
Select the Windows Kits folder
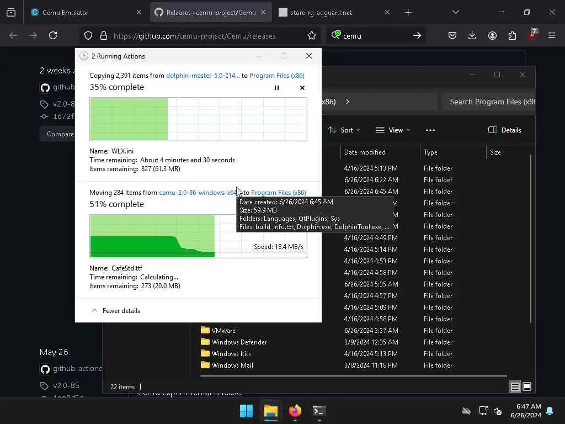231,354
